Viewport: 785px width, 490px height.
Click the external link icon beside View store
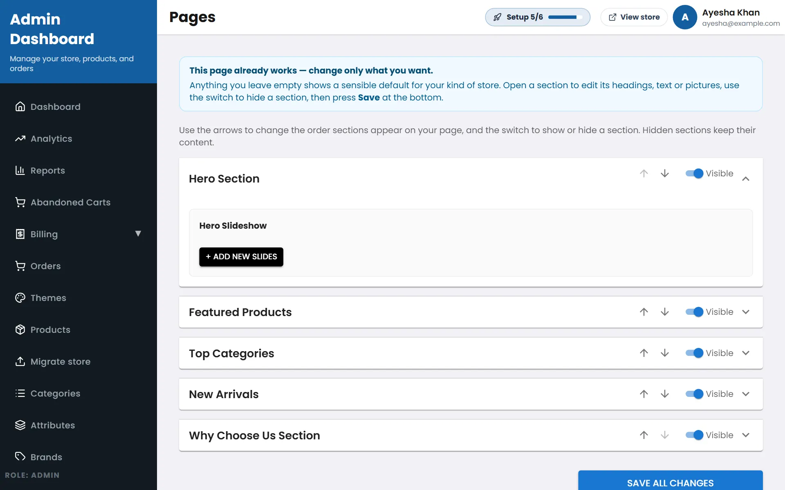612,17
